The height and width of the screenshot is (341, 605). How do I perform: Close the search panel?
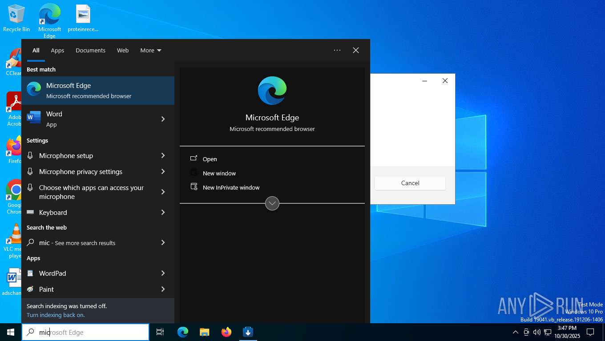click(x=356, y=50)
